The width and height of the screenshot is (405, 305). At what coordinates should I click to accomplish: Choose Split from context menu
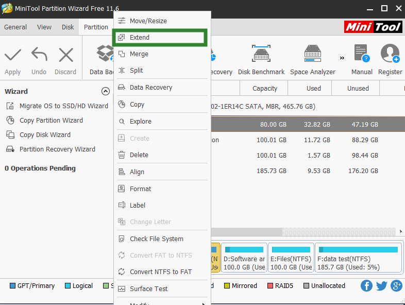coord(162,70)
